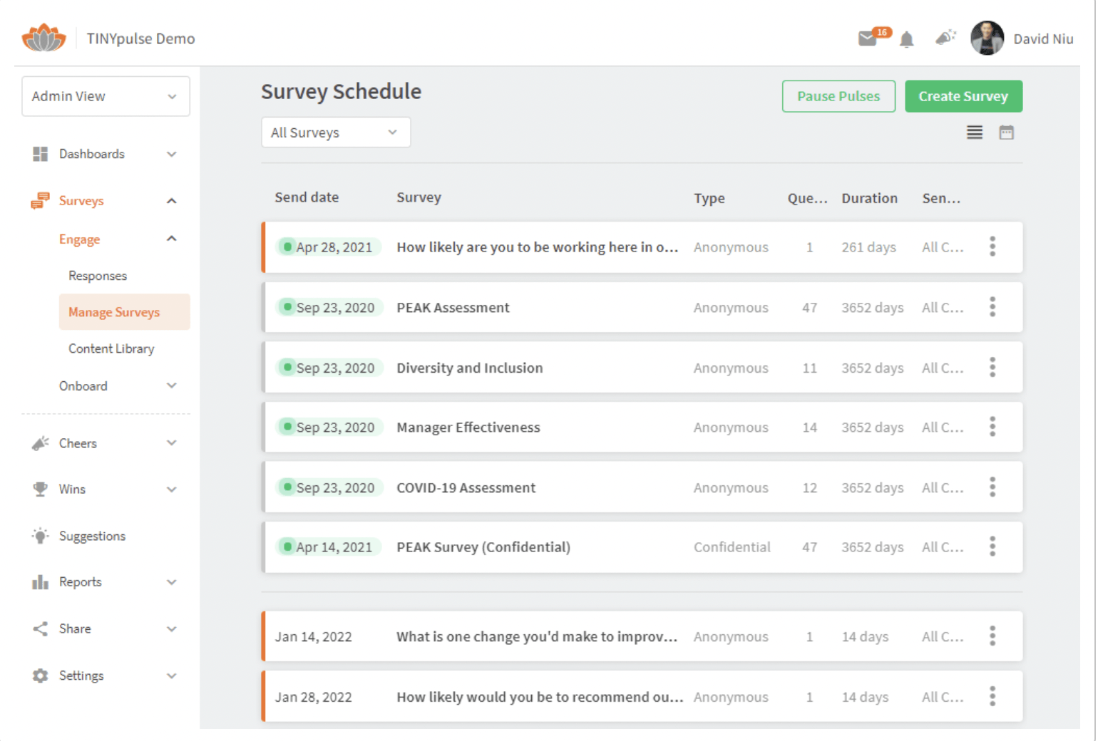Open options menu for Apr 28, 2021 survey

992,247
